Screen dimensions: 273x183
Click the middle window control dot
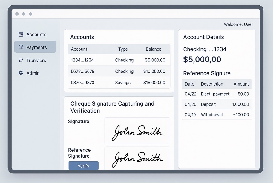point(24,14)
